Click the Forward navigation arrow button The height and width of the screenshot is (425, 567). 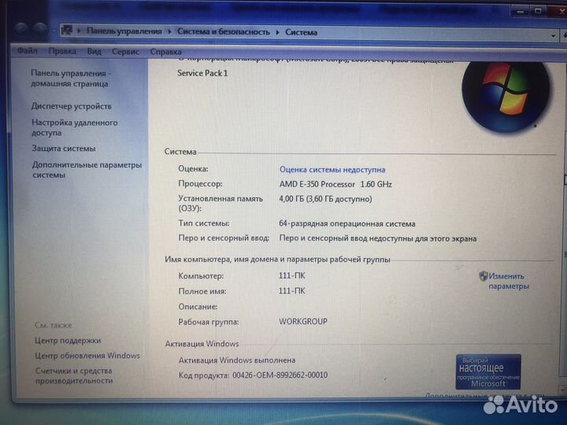coord(40,29)
